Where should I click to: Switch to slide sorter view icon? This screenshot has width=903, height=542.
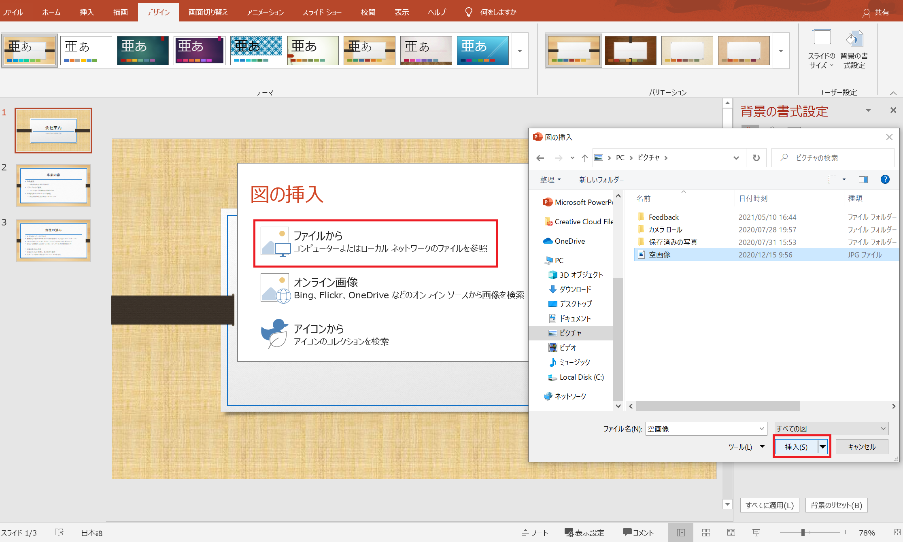[x=706, y=533]
